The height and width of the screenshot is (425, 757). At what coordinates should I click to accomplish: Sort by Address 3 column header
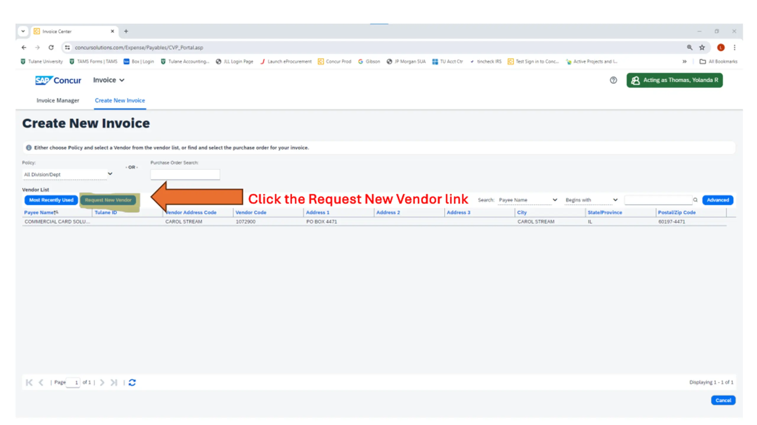pyautogui.click(x=458, y=212)
